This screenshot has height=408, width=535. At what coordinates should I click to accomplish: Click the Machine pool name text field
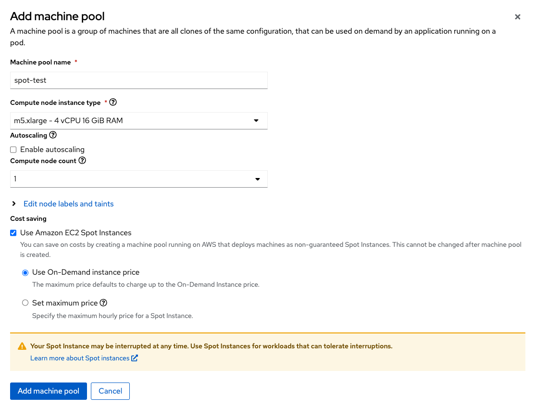click(x=139, y=80)
